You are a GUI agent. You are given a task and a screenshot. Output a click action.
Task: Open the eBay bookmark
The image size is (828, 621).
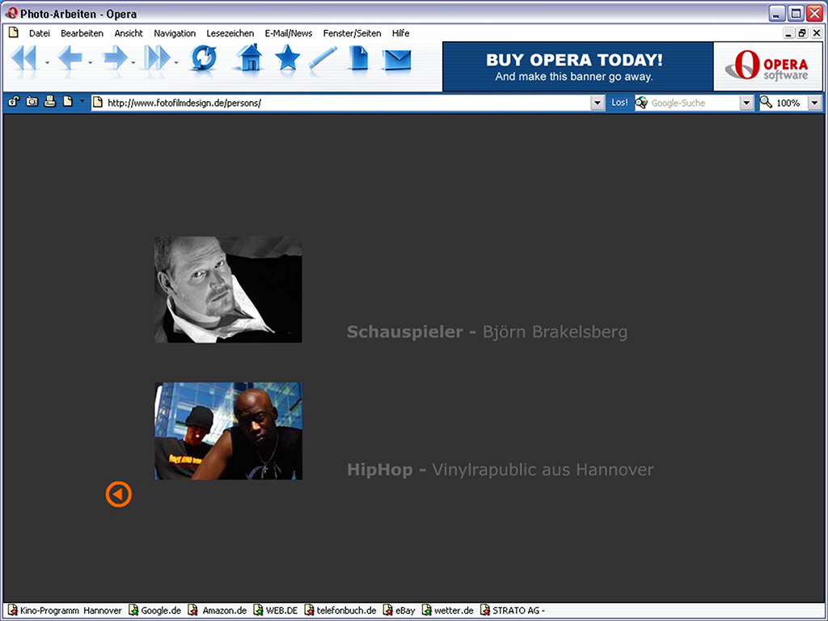click(399, 610)
